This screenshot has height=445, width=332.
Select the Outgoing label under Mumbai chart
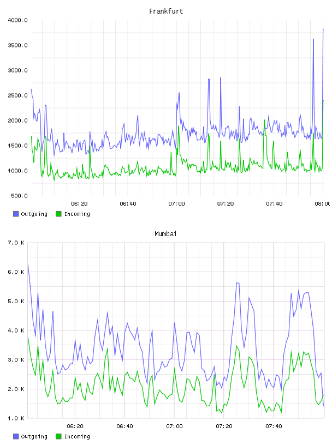pyautogui.click(x=34, y=436)
